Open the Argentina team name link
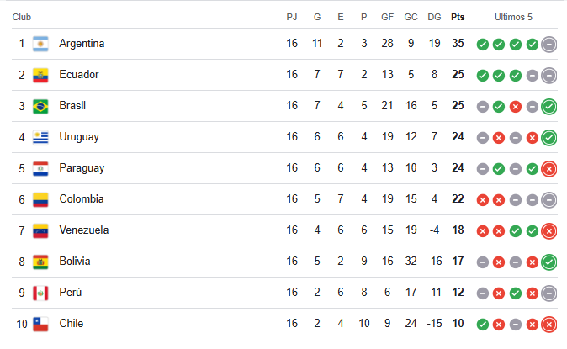 click(x=82, y=44)
